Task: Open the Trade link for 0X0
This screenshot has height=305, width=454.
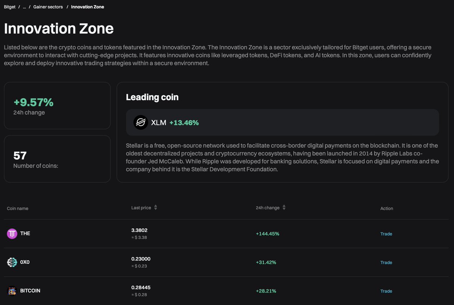Action: 386,262
